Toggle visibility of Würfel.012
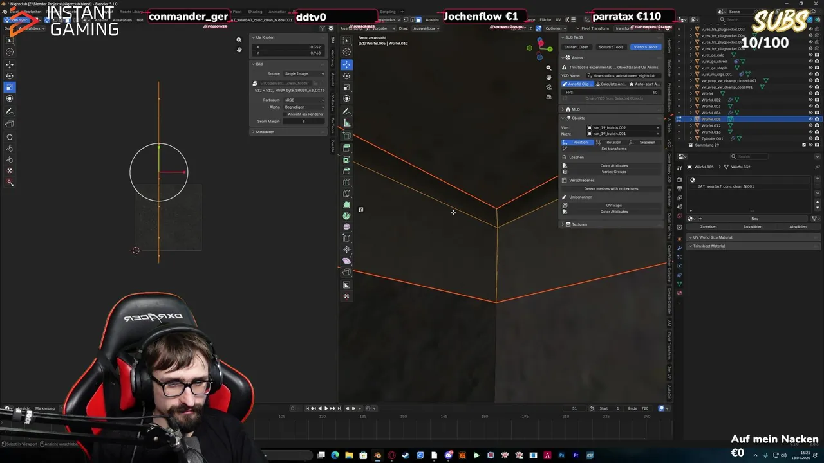The image size is (824, 463). [810, 125]
